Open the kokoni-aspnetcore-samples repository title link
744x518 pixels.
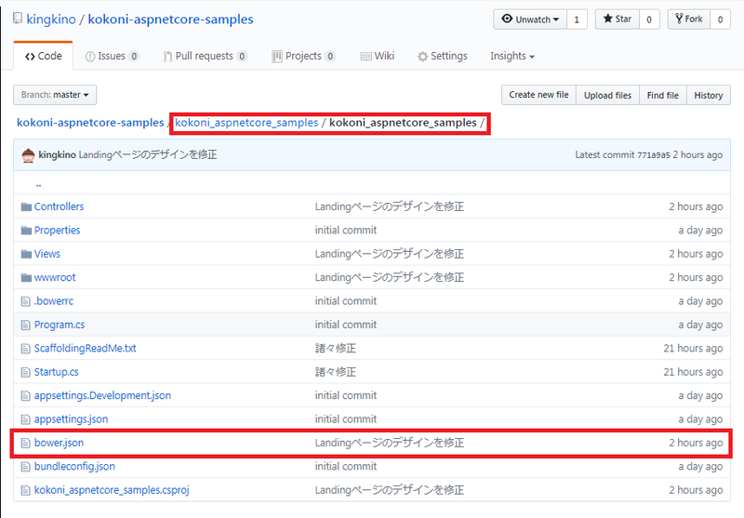(x=170, y=20)
